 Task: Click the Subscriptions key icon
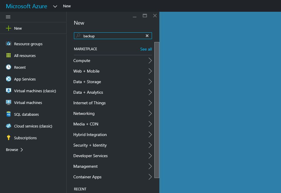pyautogui.click(x=9, y=137)
